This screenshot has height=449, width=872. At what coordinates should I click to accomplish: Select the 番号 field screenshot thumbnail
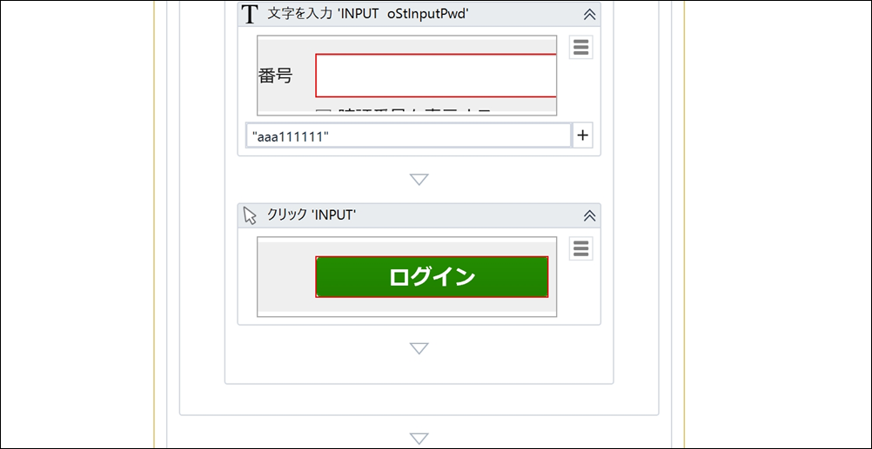click(406, 76)
